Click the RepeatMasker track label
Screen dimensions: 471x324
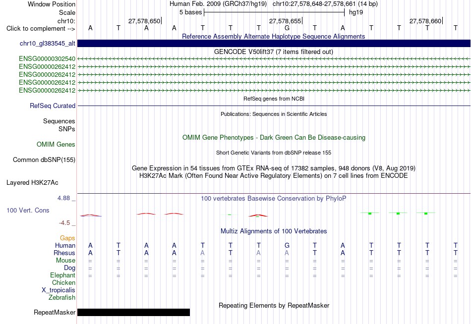(55, 312)
